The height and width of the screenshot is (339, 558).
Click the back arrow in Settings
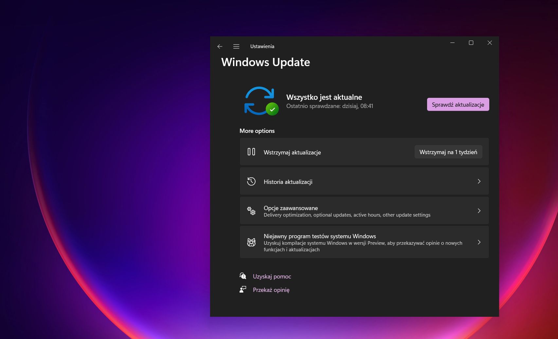pos(219,46)
